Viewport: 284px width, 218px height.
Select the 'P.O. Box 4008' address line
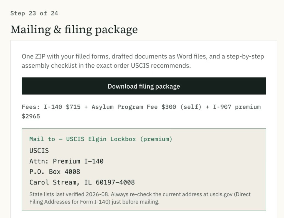[x=55, y=172]
